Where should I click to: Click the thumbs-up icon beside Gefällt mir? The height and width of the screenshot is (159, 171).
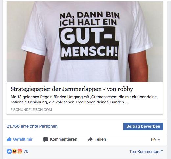click(x=9, y=139)
